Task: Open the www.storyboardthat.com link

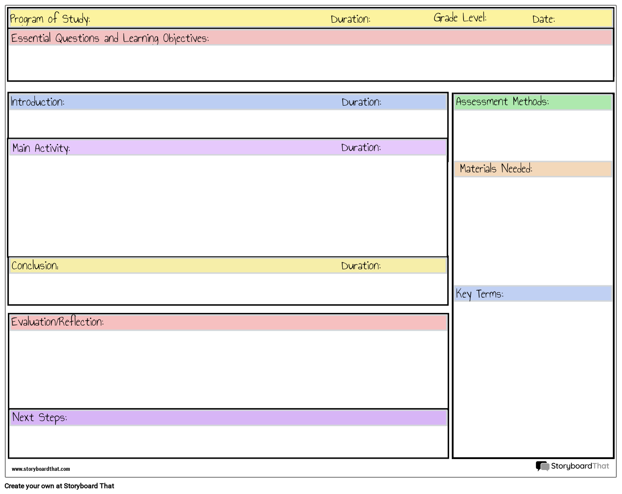Action: (41, 469)
